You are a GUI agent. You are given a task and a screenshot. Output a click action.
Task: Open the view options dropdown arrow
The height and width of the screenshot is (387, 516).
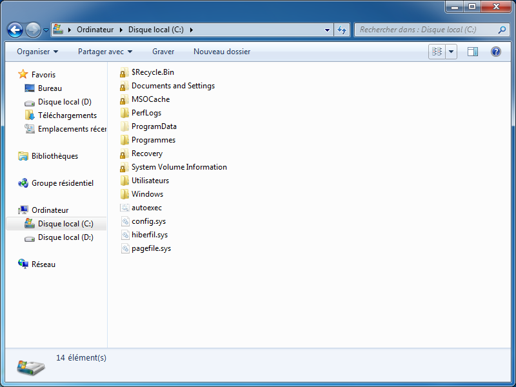(x=451, y=52)
